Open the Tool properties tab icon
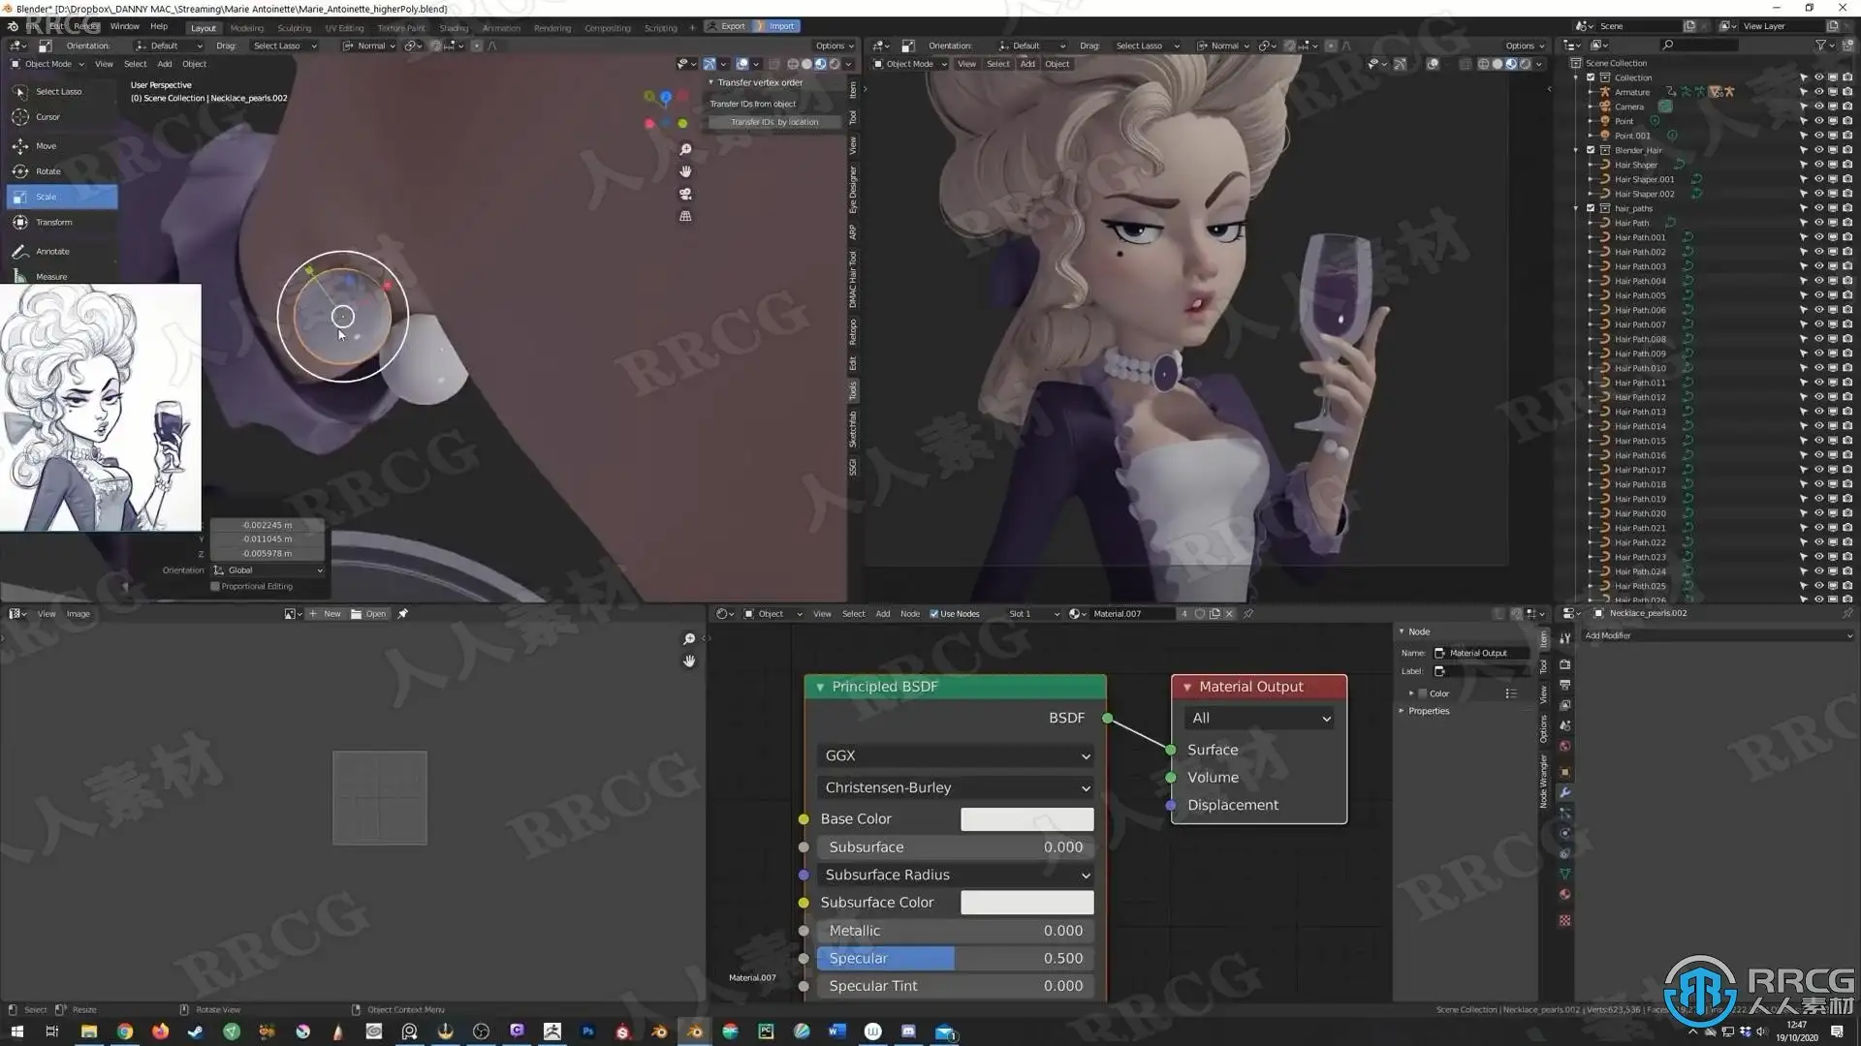 1564,639
